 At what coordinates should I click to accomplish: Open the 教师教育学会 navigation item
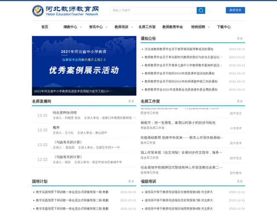click(173, 27)
